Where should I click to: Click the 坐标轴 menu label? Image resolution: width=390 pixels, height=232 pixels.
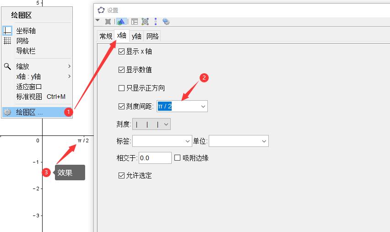(26, 31)
